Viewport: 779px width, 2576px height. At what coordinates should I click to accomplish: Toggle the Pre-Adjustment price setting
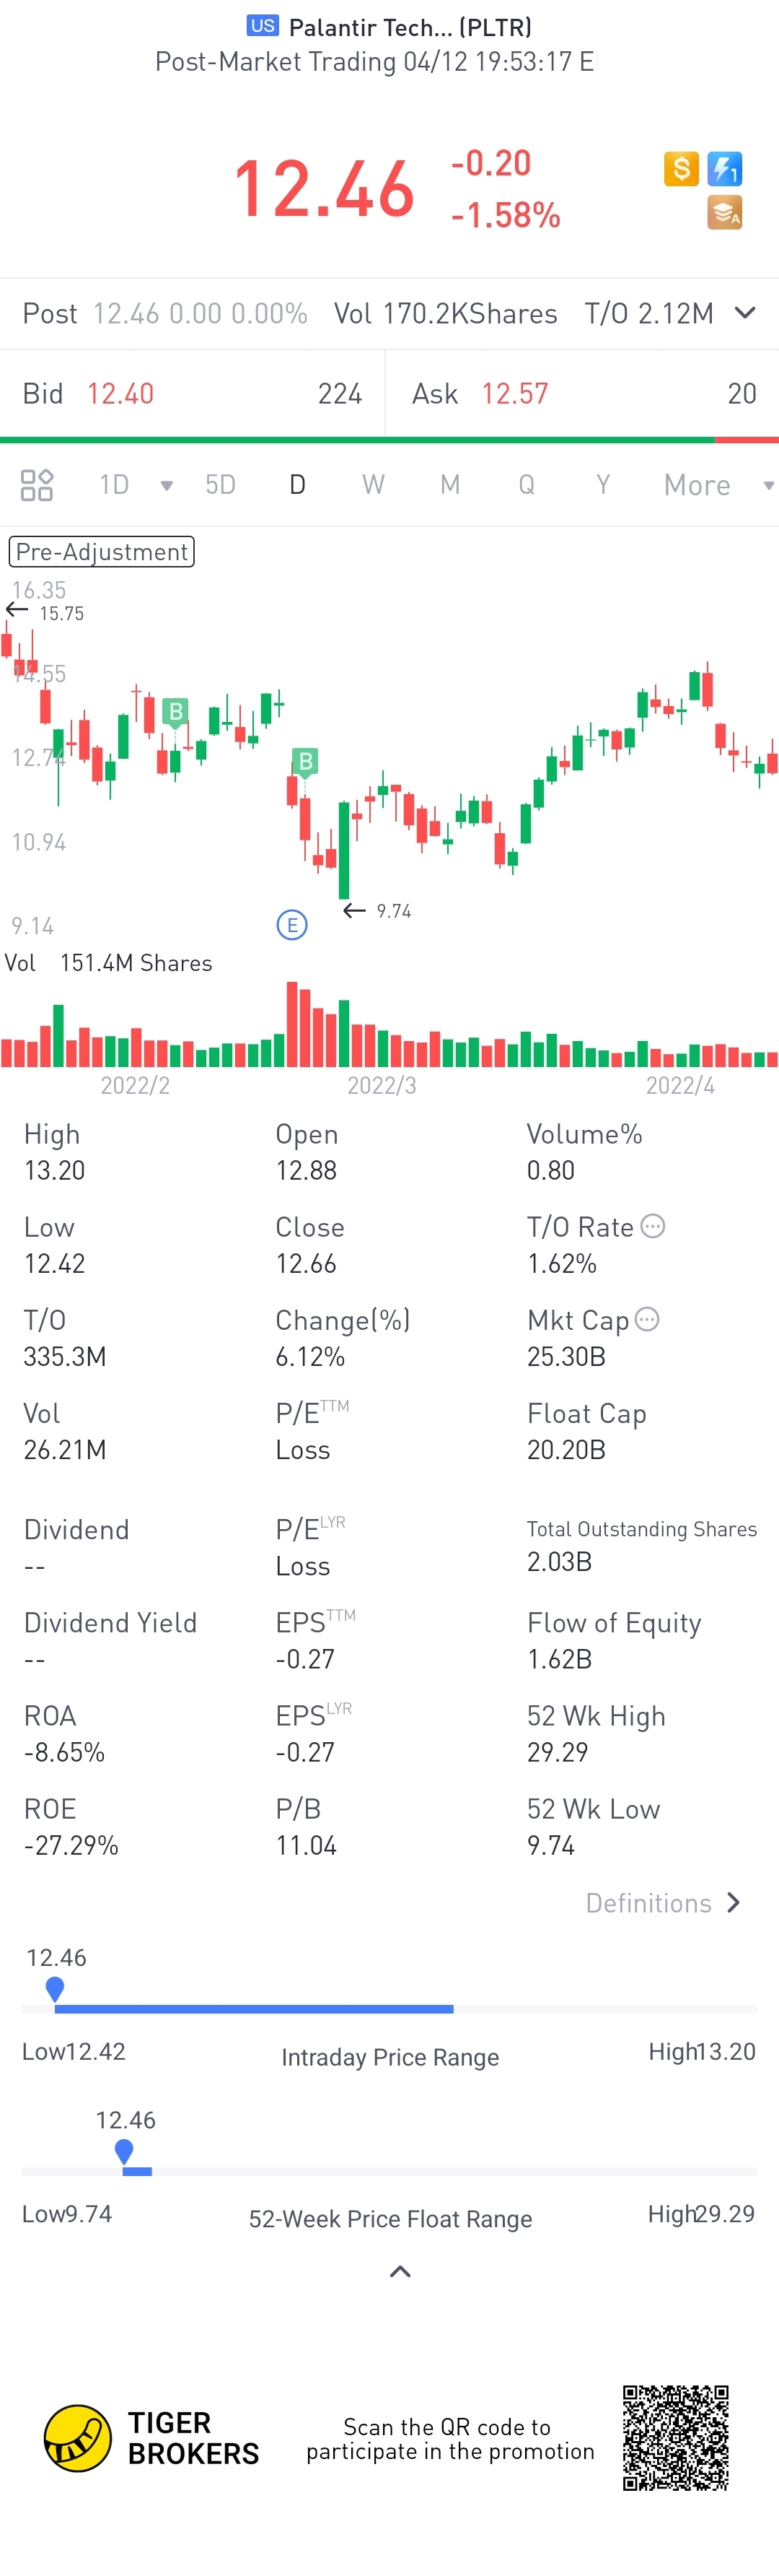[102, 552]
